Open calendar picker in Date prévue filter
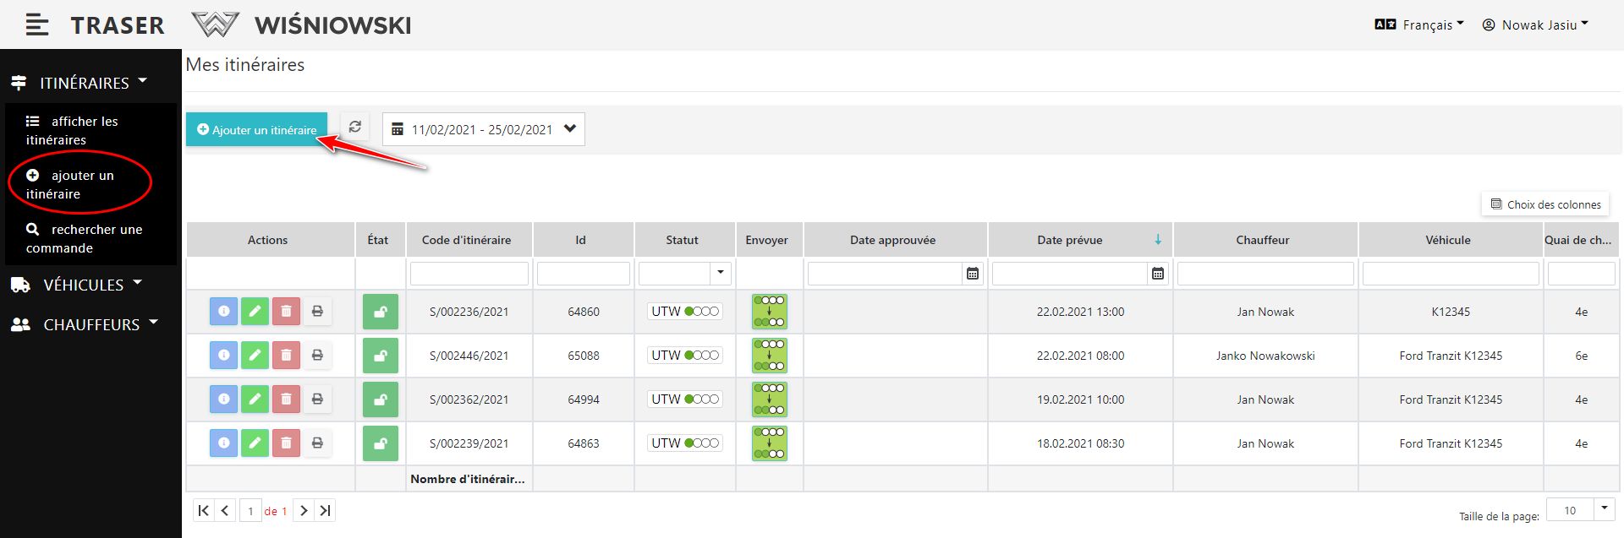The image size is (1624, 538). 1158,274
